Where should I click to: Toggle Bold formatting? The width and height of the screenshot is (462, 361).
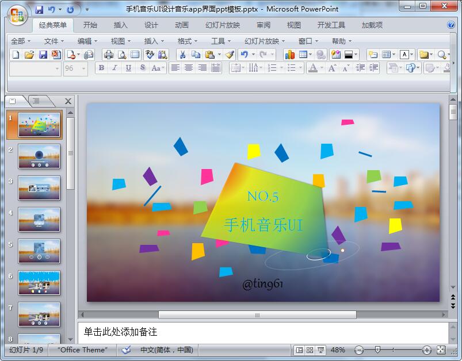[101, 68]
